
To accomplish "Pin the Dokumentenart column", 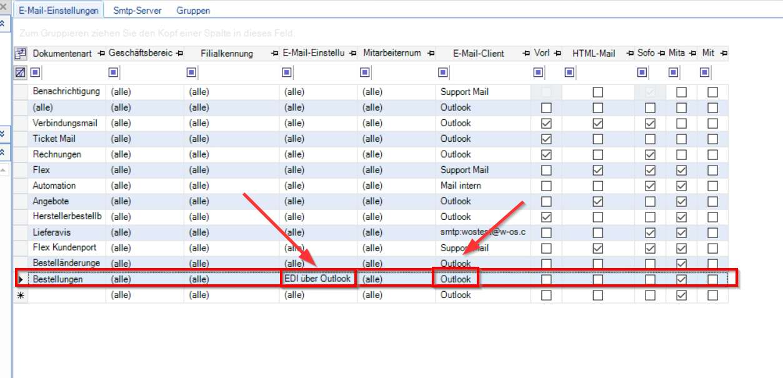I will pyautogui.click(x=102, y=54).
